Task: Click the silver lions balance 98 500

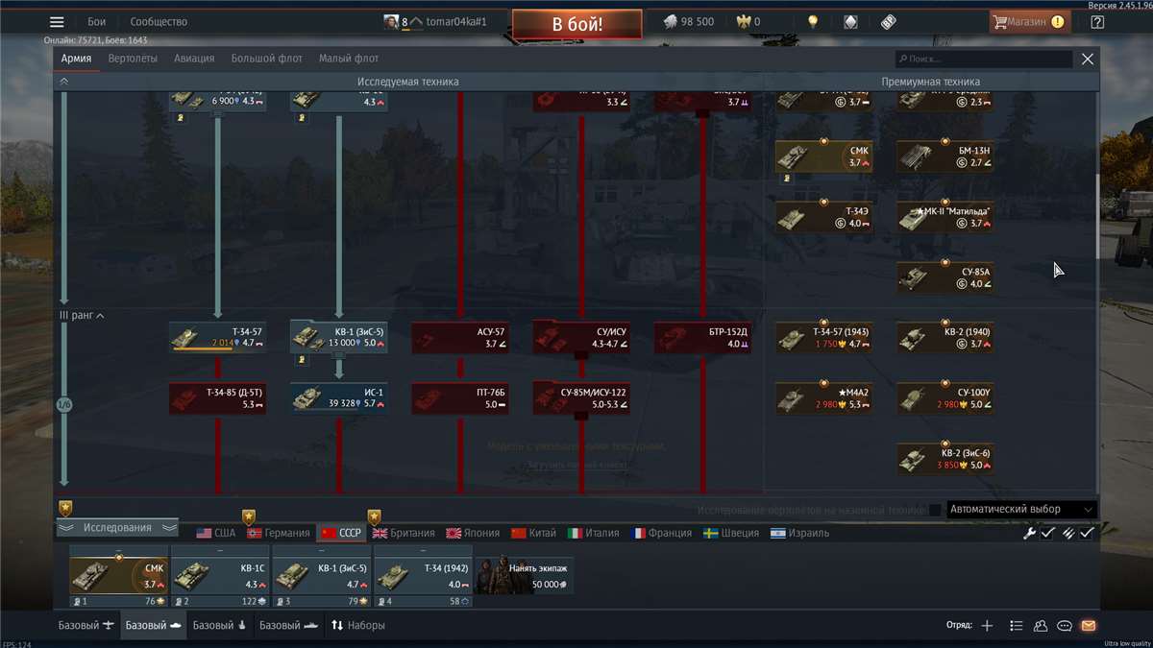Action: point(689,21)
